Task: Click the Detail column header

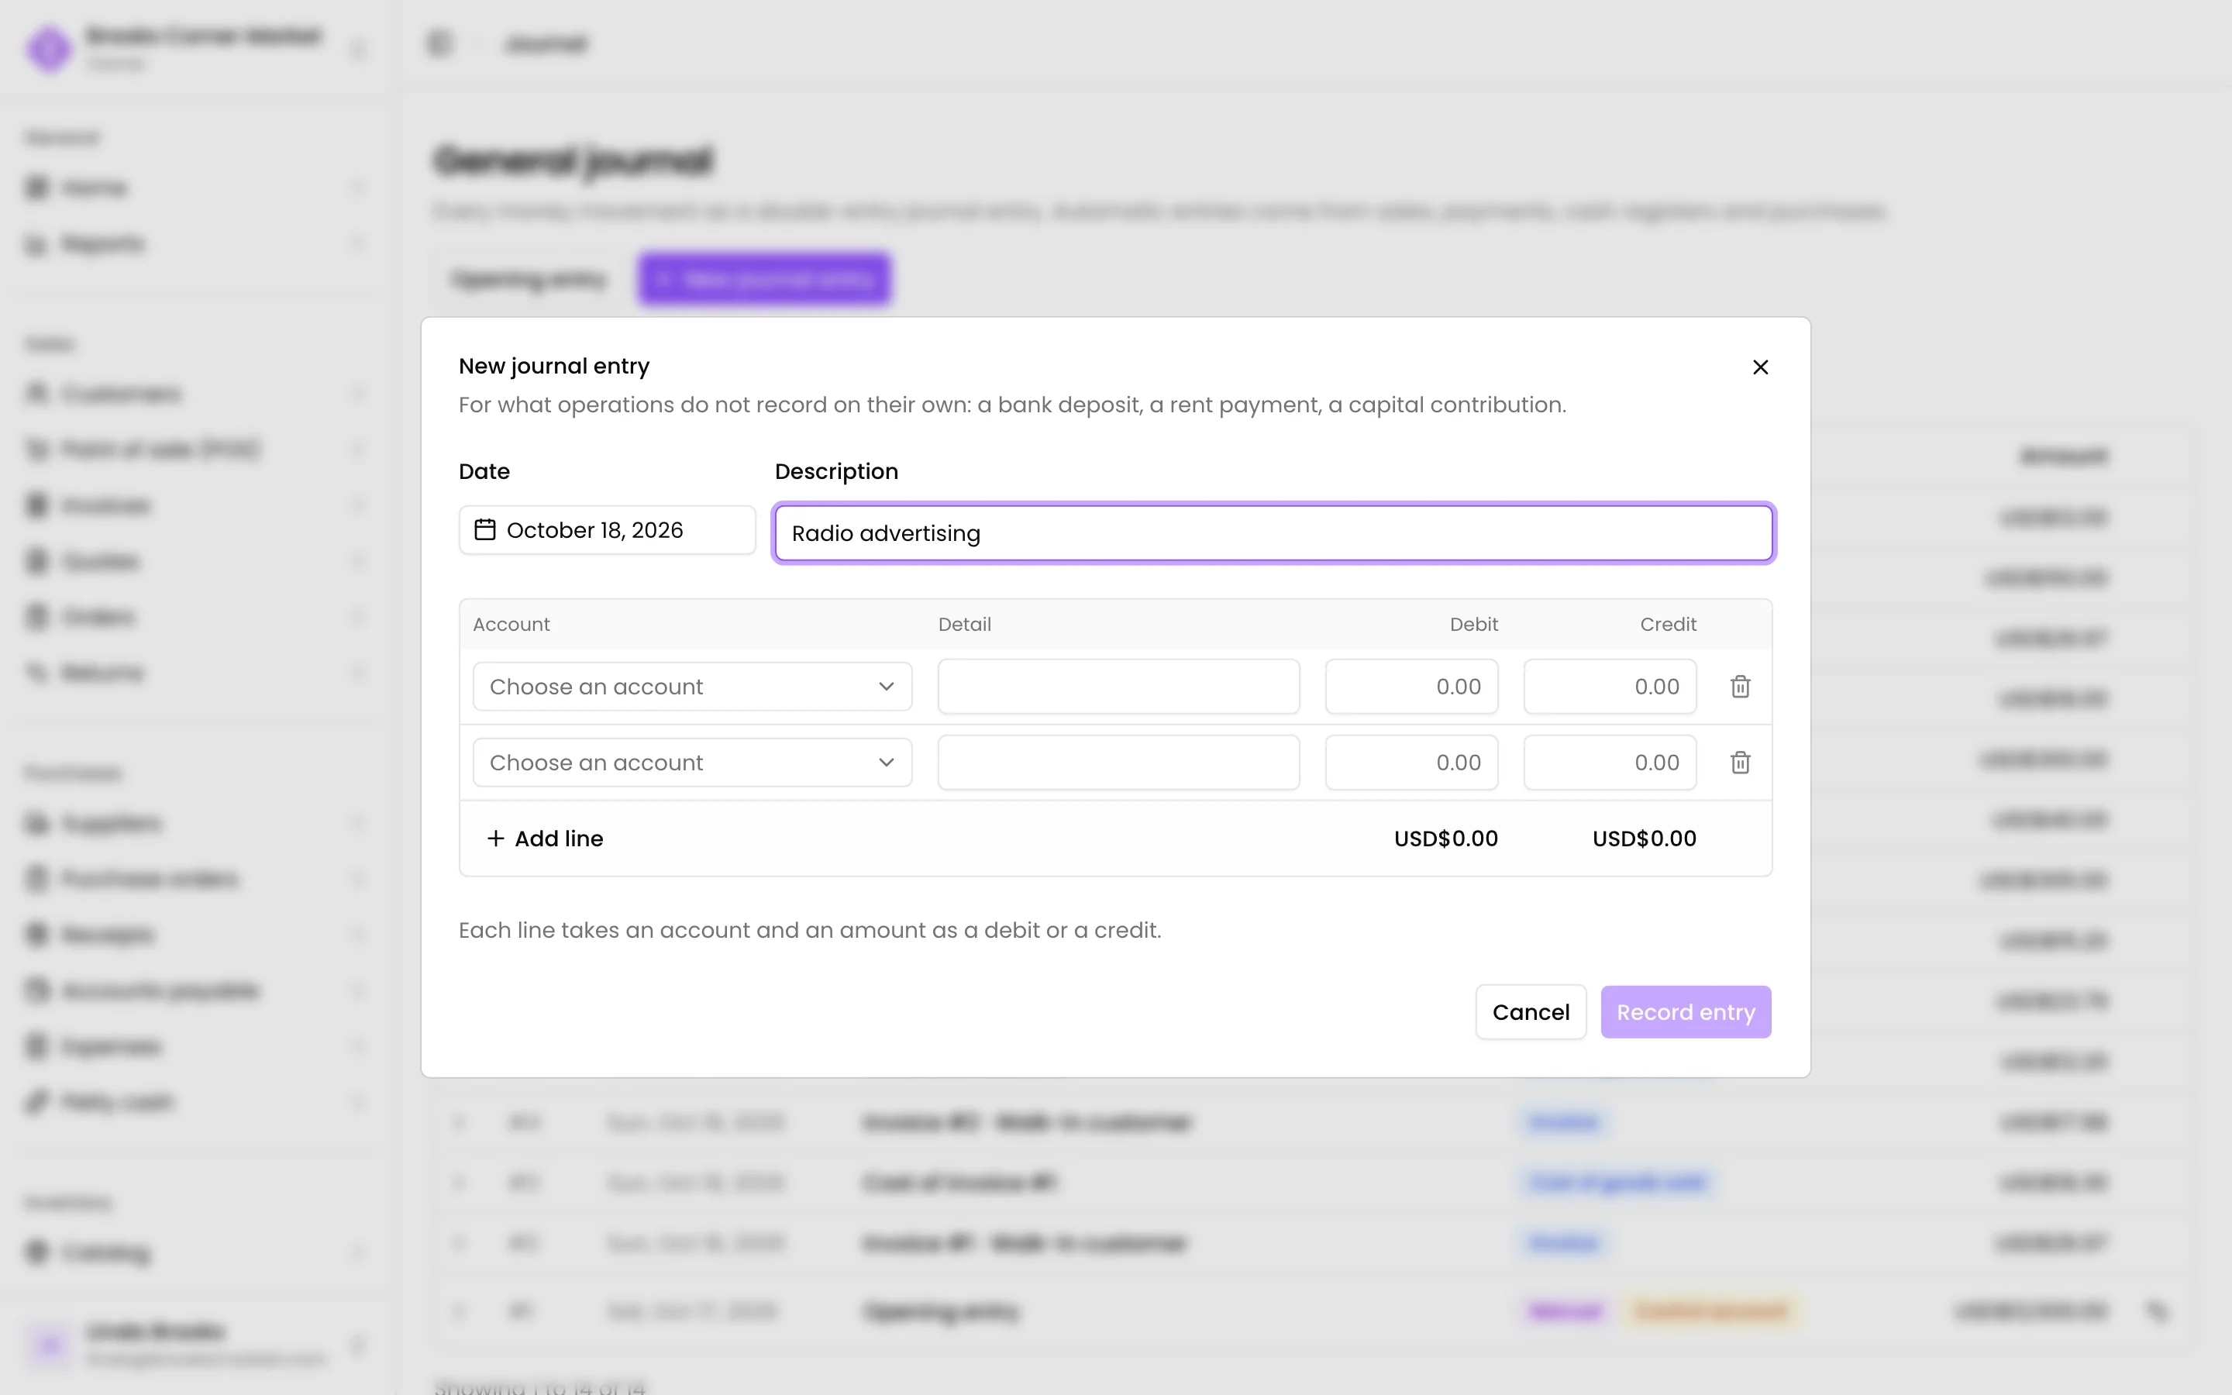Action: [x=964, y=625]
